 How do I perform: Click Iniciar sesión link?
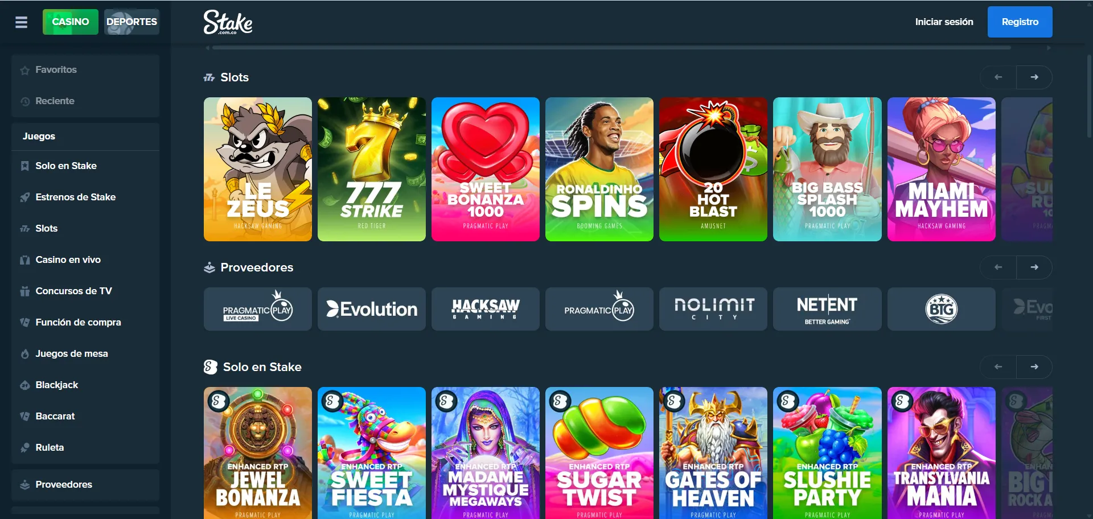(944, 22)
